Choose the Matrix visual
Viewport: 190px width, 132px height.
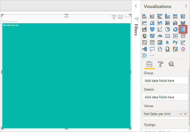(160, 43)
